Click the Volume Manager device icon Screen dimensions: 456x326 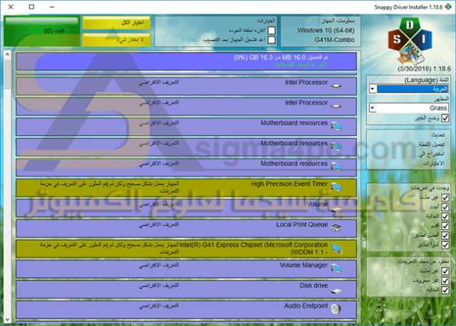[336, 268]
